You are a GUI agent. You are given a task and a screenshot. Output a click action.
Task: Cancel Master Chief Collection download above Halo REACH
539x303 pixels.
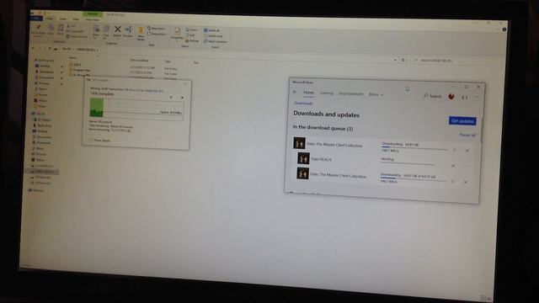coord(467,151)
